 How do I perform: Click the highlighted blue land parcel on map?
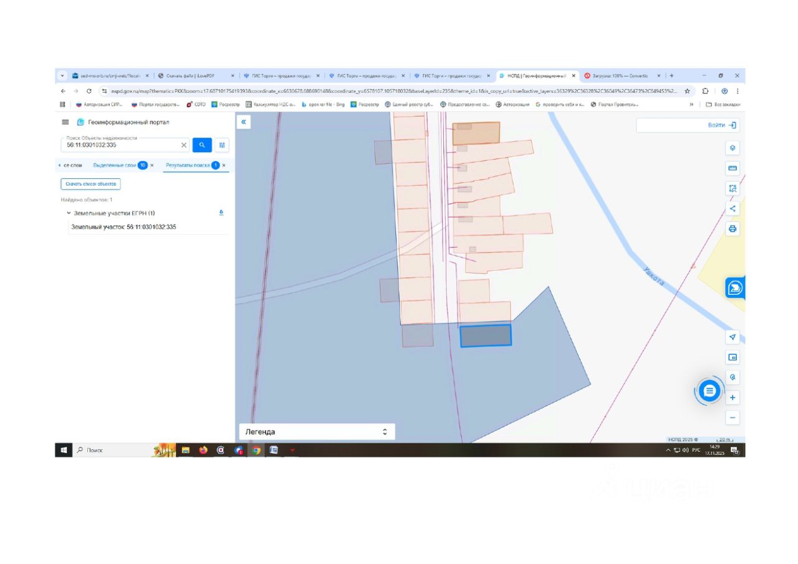point(486,335)
